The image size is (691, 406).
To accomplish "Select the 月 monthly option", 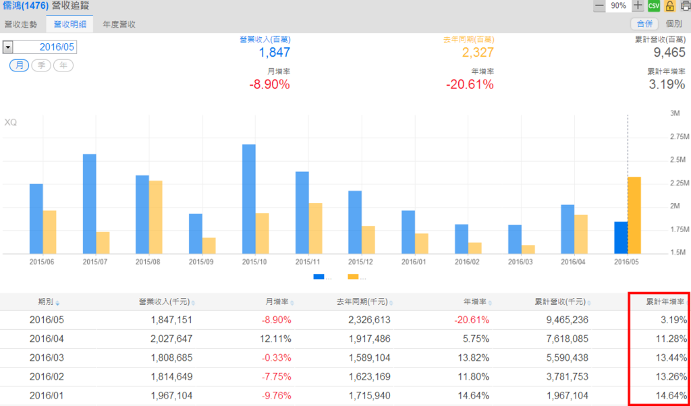I will [19, 65].
